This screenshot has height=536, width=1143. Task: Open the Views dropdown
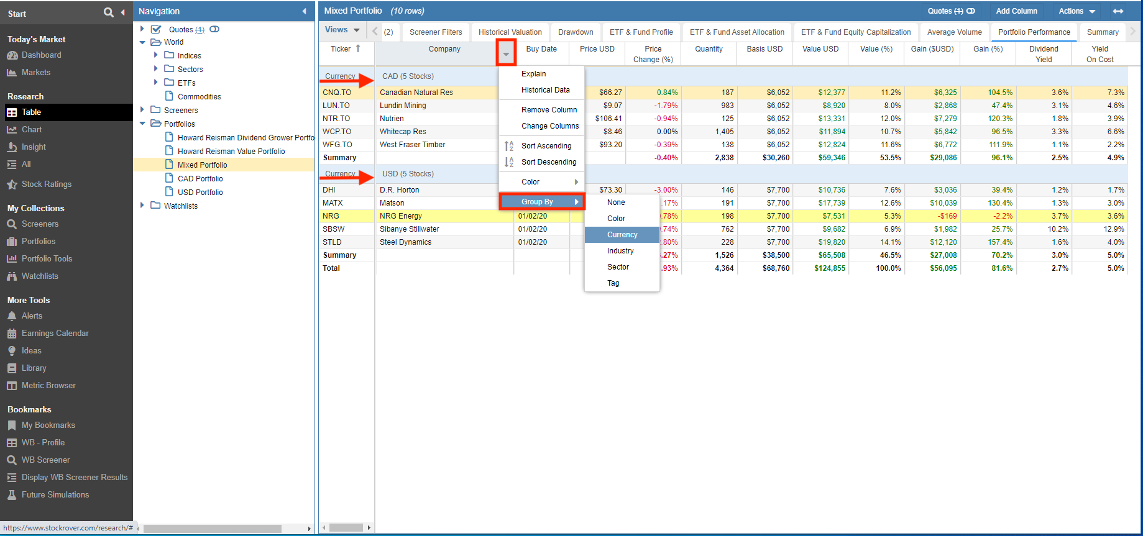coord(342,30)
